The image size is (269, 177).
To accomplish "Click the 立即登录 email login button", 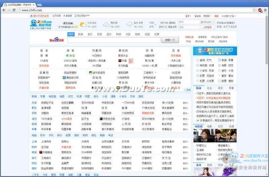I will click(x=207, y=27).
